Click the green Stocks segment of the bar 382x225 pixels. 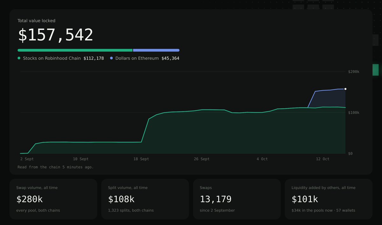75,50
